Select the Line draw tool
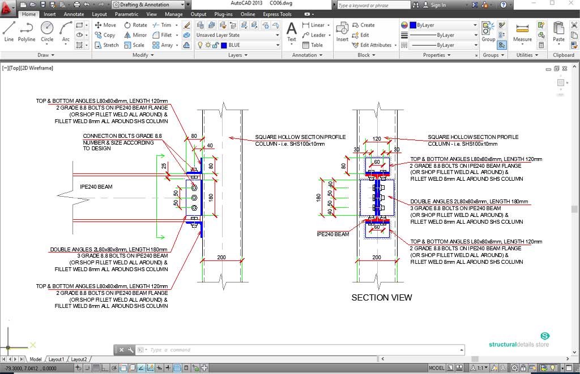Image resolution: width=580 pixels, height=374 pixels. coord(9,31)
